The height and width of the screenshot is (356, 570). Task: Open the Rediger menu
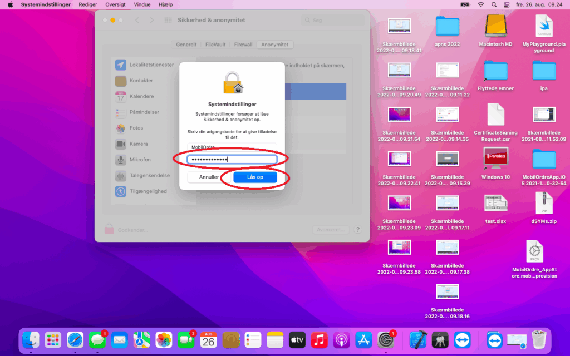[88, 4]
